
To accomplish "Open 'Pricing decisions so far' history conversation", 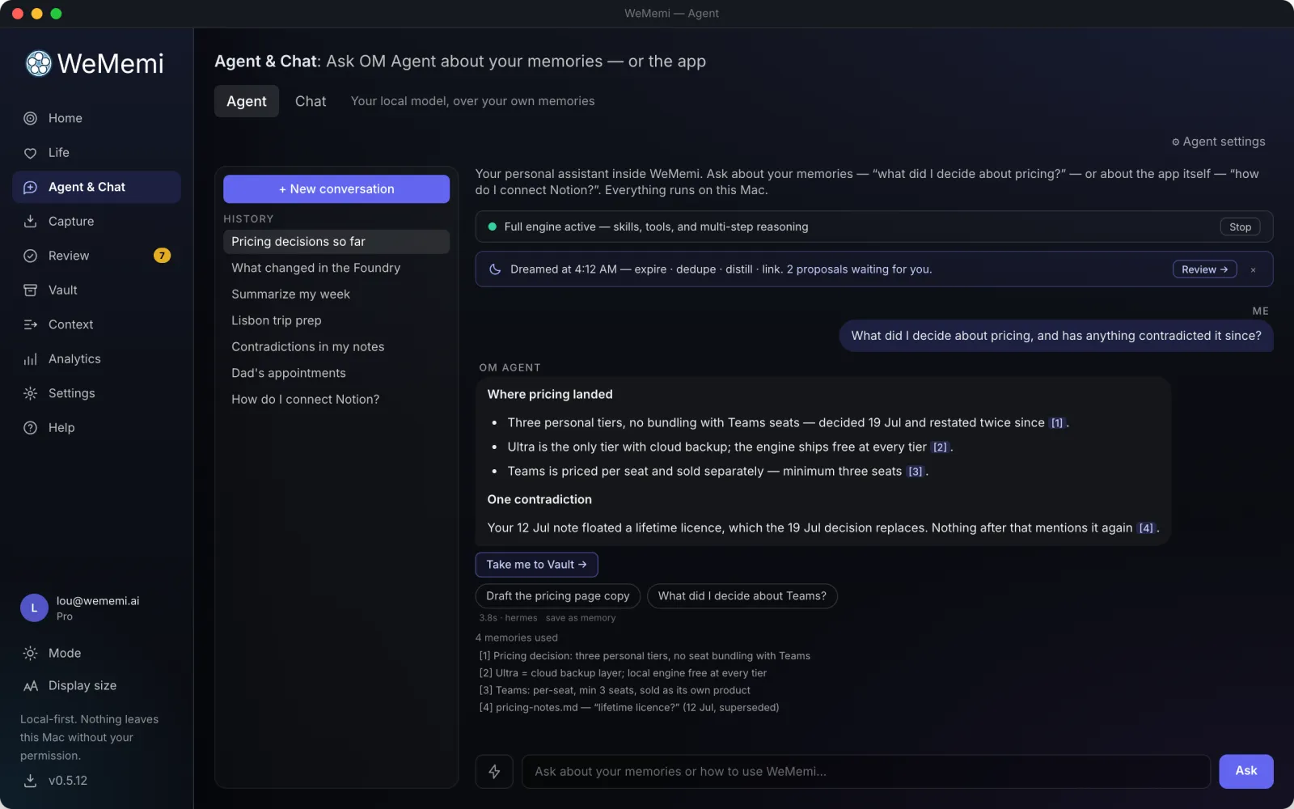I will pyautogui.click(x=336, y=242).
